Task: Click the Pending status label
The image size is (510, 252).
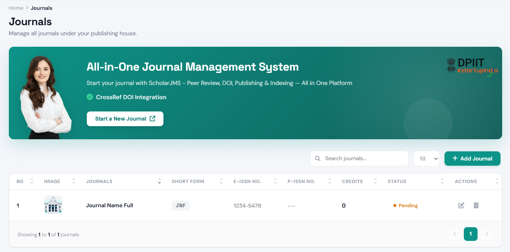Action: click(x=406, y=206)
